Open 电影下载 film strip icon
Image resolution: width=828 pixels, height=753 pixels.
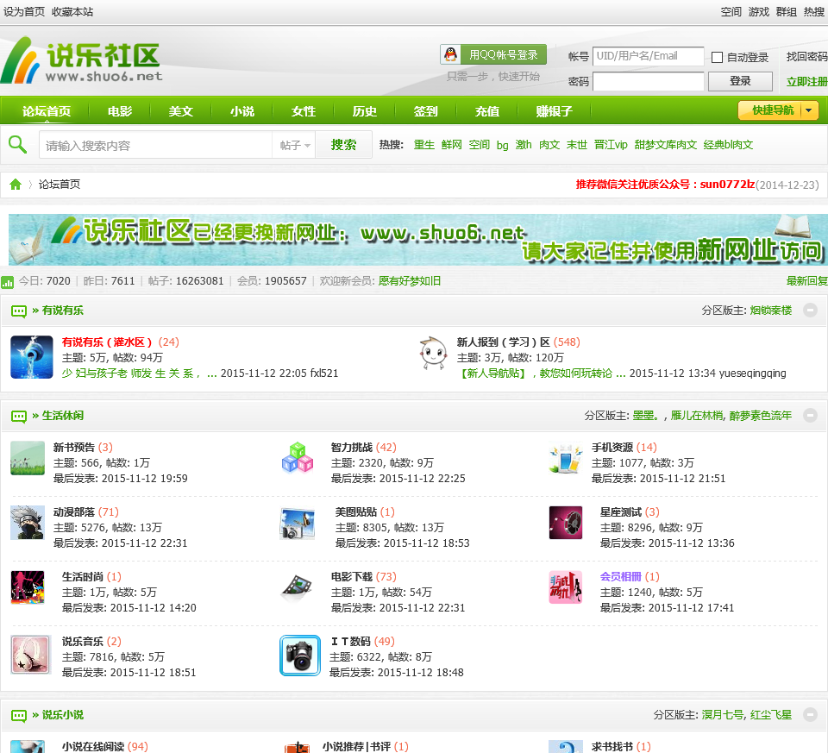(298, 587)
